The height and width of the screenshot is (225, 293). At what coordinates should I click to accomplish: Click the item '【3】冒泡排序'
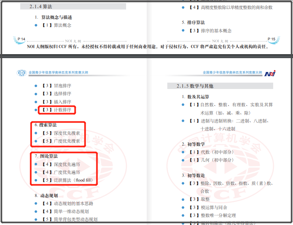tap(57, 86)
